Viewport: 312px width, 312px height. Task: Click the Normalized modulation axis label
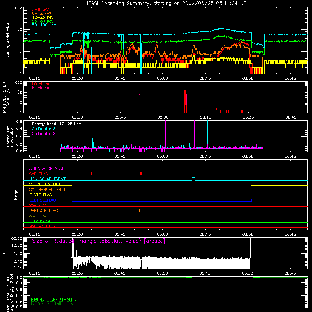pos(10,136)
